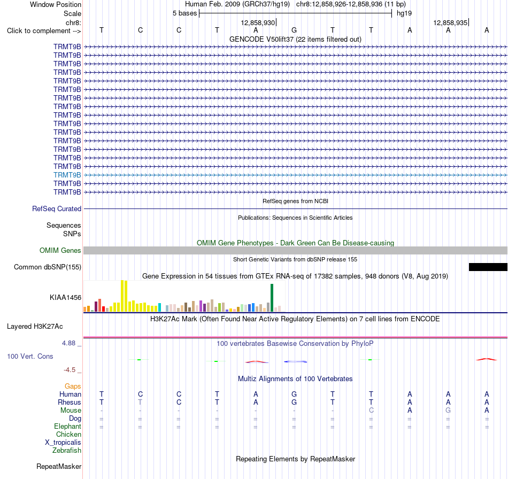
Task: Click the Sequences publications sub-track label
Action: (64, 225)
